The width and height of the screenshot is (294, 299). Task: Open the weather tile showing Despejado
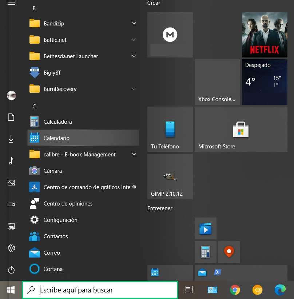pyautogui.click(x=265, y=82)
